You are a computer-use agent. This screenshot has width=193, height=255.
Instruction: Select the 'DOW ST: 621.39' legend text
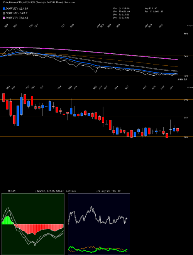click(x=17, y=9)
